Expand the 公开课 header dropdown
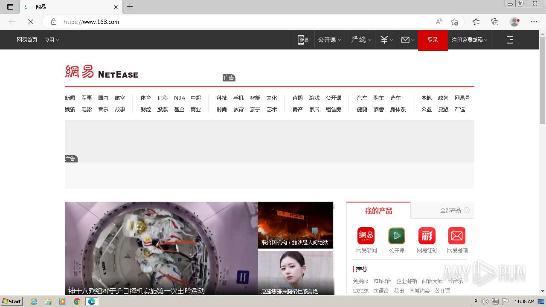 [x=329, y=40]
